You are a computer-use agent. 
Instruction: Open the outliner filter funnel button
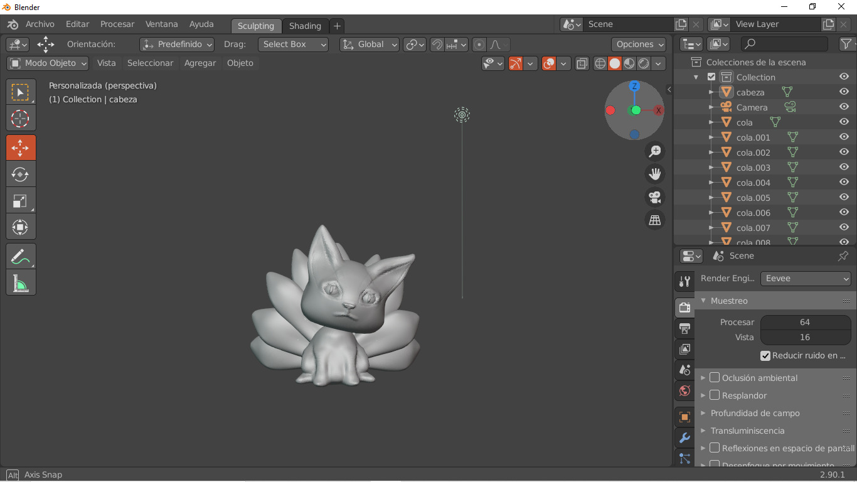pos(847,44)
